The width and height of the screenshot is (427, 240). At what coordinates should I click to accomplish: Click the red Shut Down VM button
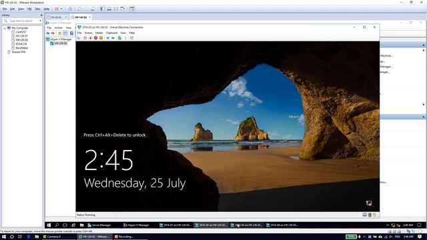coord(95,38)
